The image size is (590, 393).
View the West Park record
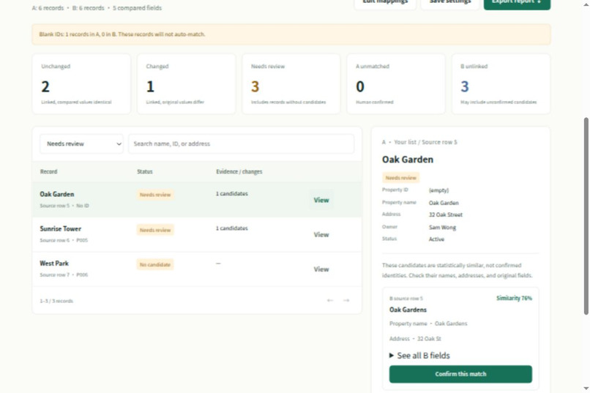(x=321, y=269)
